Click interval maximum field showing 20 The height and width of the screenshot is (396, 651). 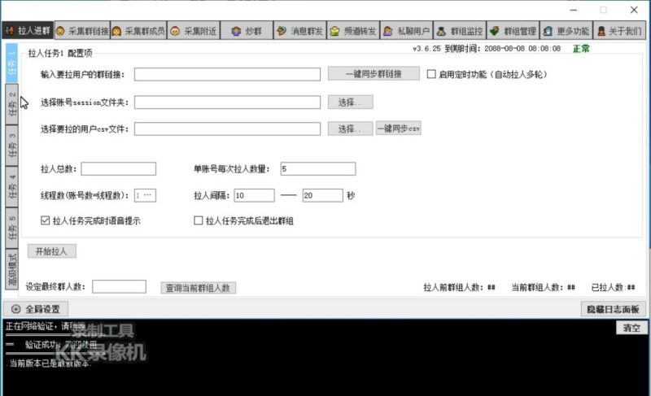click(322, 195)
